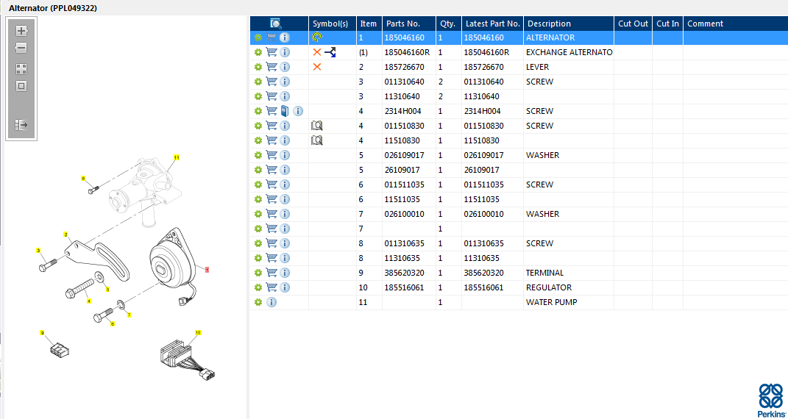Screen dimensions: 788x419
Task: Click the single square fit-view icon
Action: point(21,86)
